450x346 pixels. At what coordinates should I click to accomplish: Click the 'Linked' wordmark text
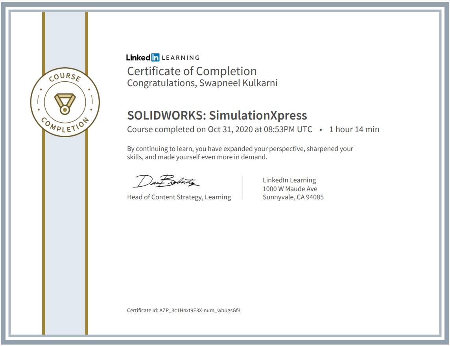coord(138,57)
